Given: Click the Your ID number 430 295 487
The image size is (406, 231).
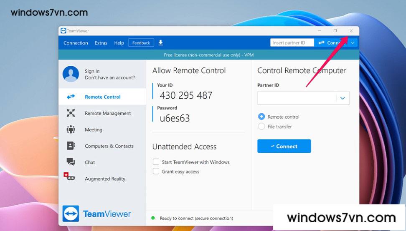Looking at the screenshot, I should pos(186,95).
